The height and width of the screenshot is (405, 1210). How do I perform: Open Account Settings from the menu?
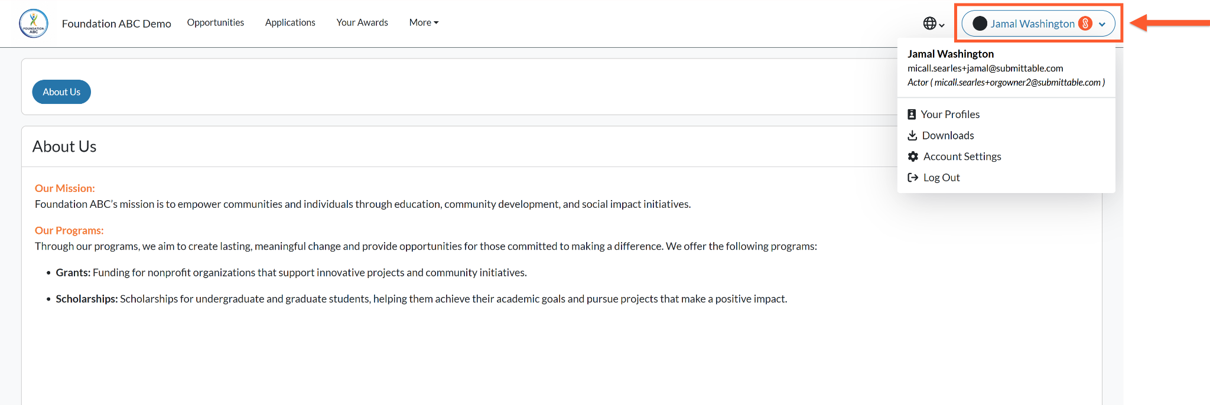click(x=962, y=156)
